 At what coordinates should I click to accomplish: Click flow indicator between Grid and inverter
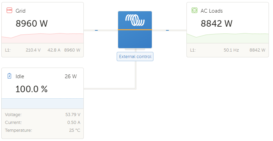point(96,30)
